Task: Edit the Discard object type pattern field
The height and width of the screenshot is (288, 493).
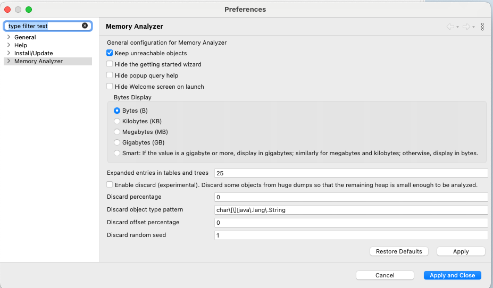Action: [x=351, y=210]
